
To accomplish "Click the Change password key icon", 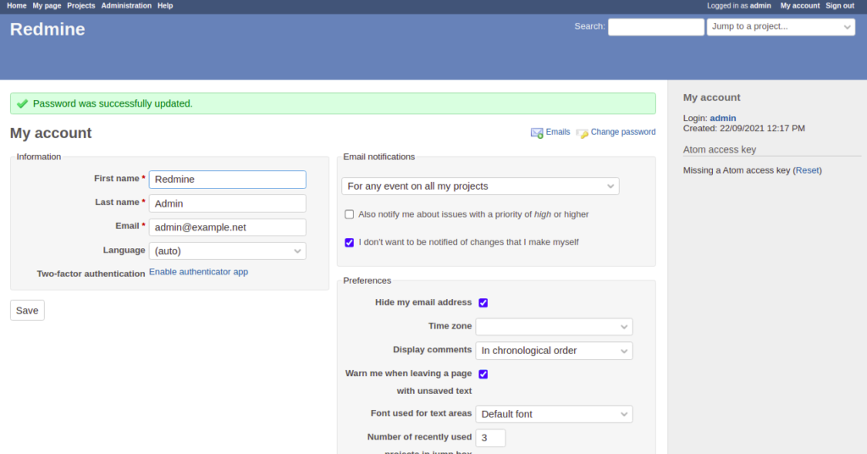I will [x=582, y=133].
